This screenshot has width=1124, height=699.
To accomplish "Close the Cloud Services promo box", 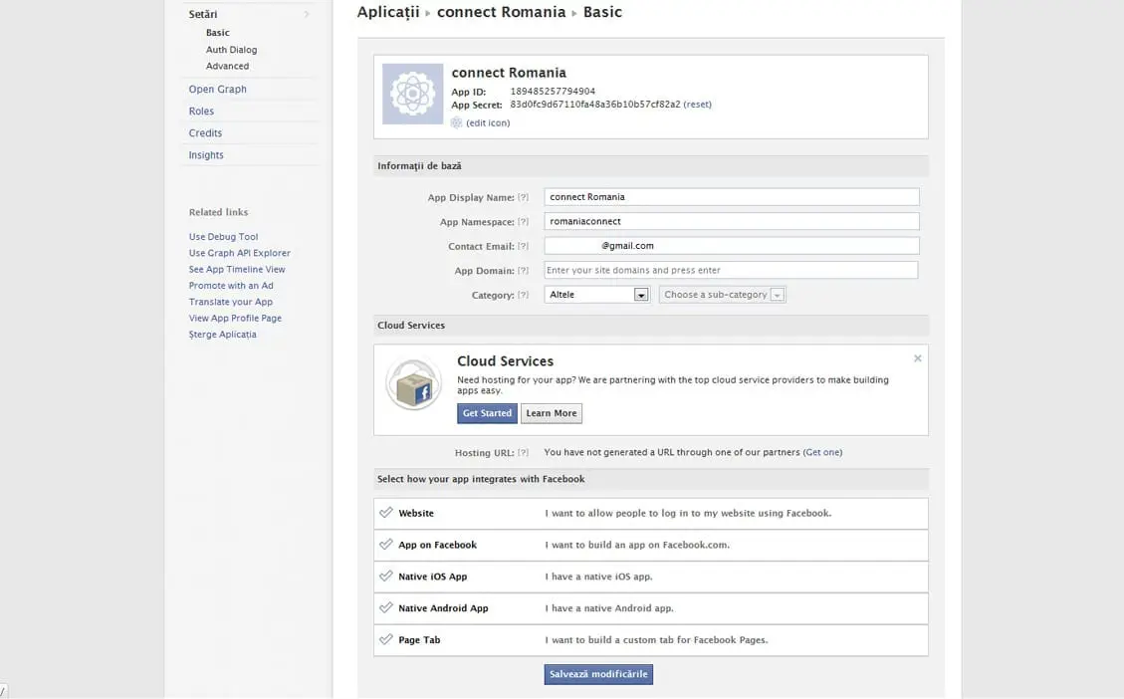I will point(918,358).
